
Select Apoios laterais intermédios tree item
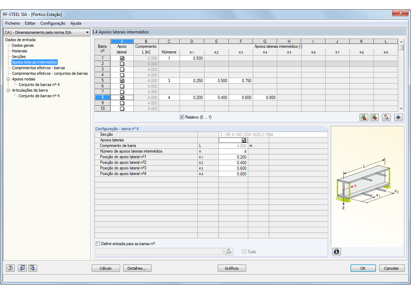35,62
